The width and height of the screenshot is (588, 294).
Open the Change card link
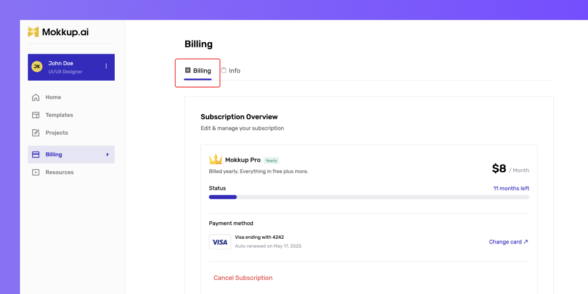(x=509, y=242)
